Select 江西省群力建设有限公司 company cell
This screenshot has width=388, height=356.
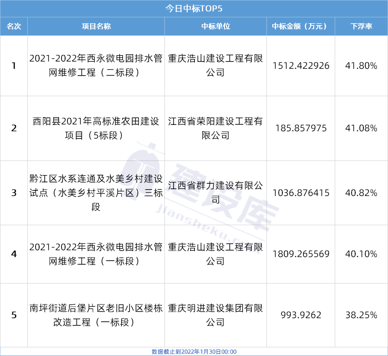coord(215,193)
